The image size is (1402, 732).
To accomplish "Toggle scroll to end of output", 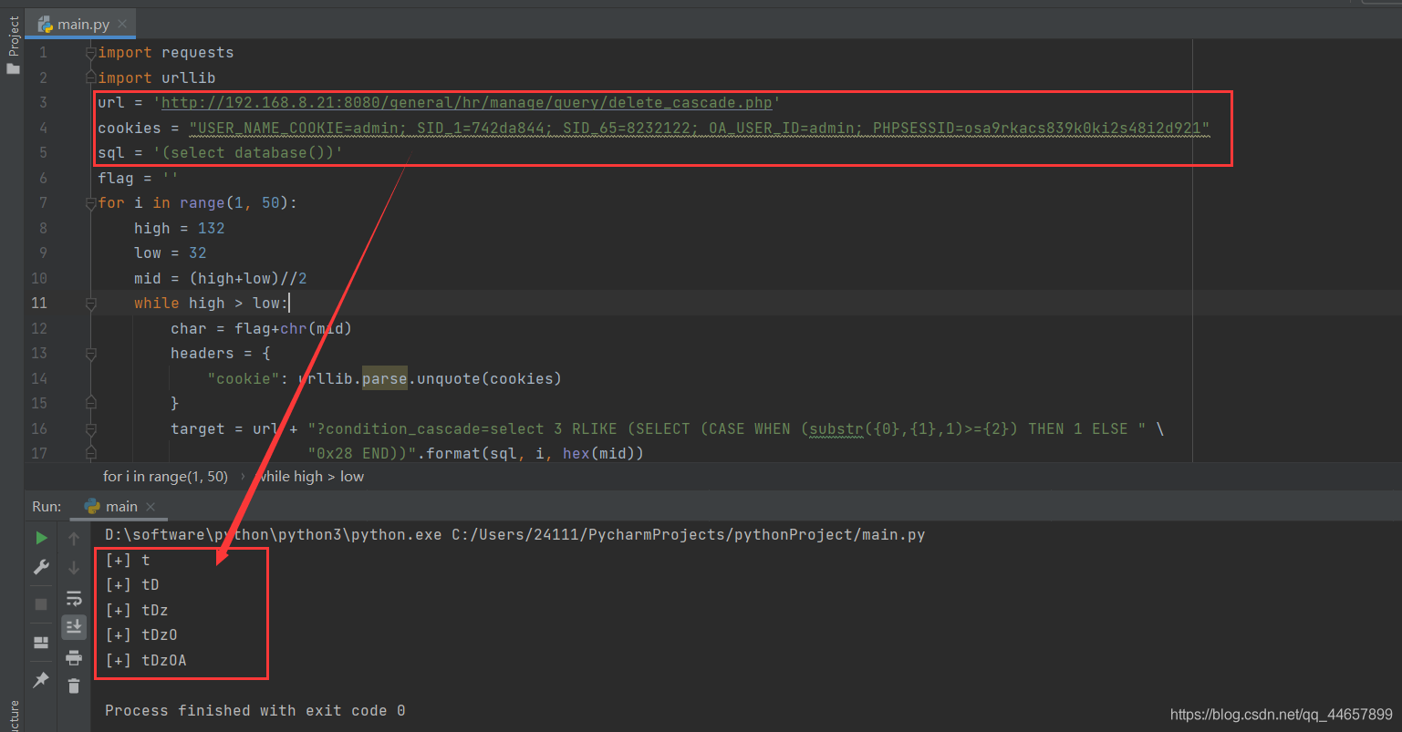I will 74,627.
